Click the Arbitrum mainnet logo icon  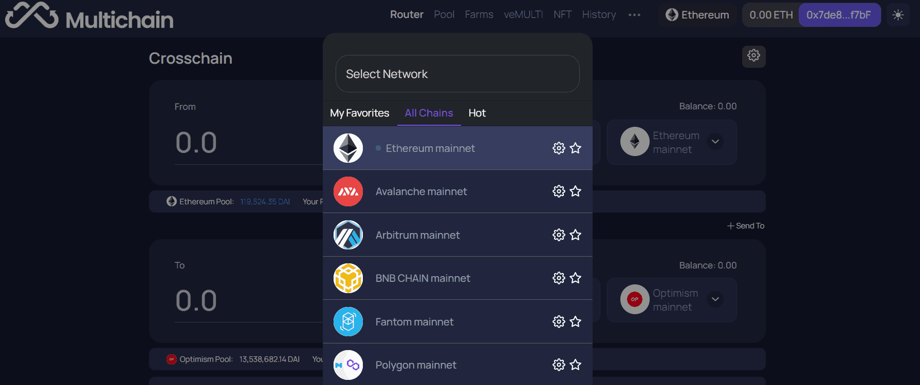348,235
